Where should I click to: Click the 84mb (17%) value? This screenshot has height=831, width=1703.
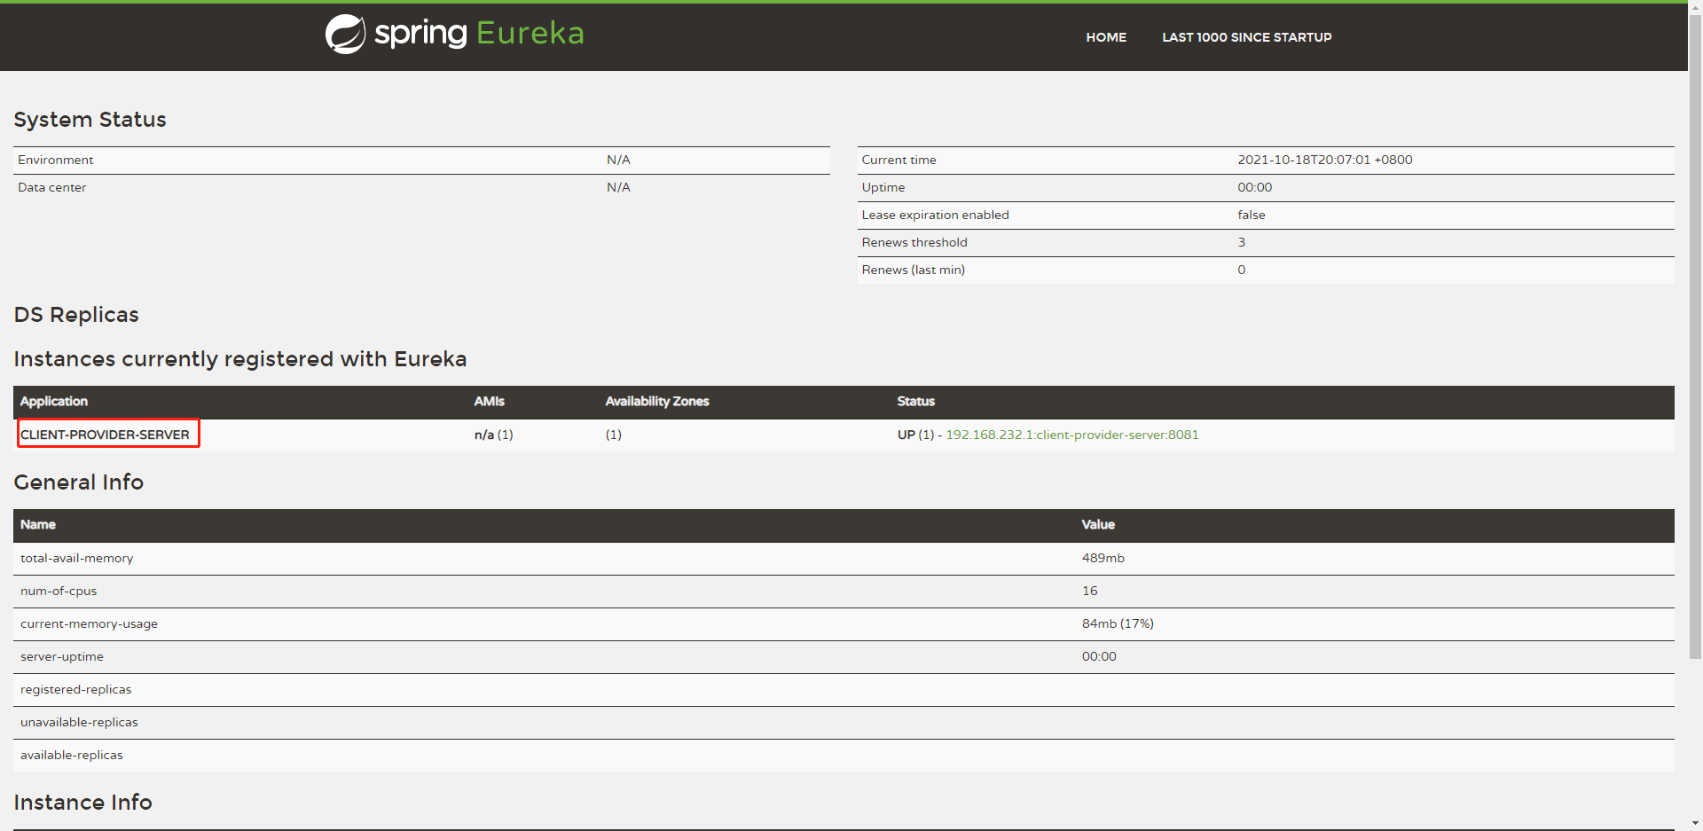pyautogui.click(x=1118, y=623)
